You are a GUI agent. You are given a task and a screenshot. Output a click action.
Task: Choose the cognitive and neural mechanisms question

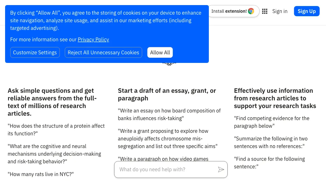coord(54,154)
